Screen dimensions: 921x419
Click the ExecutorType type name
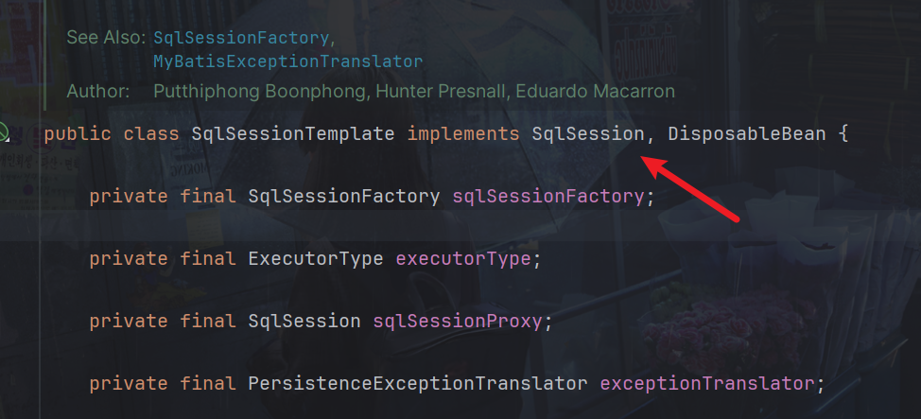click(x=316, y=258)
